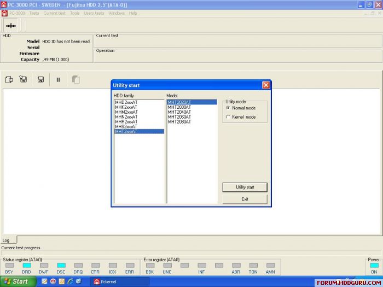
Task: Click the AMN error indicator
Action: (271, 265)
